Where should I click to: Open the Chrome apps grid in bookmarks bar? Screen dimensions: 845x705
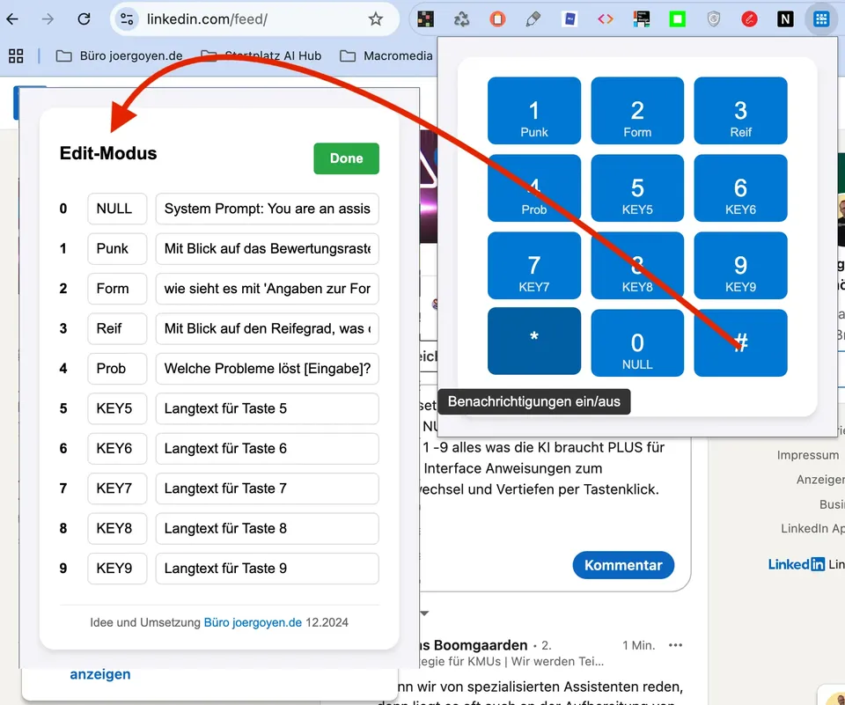(x=16, y=55)
